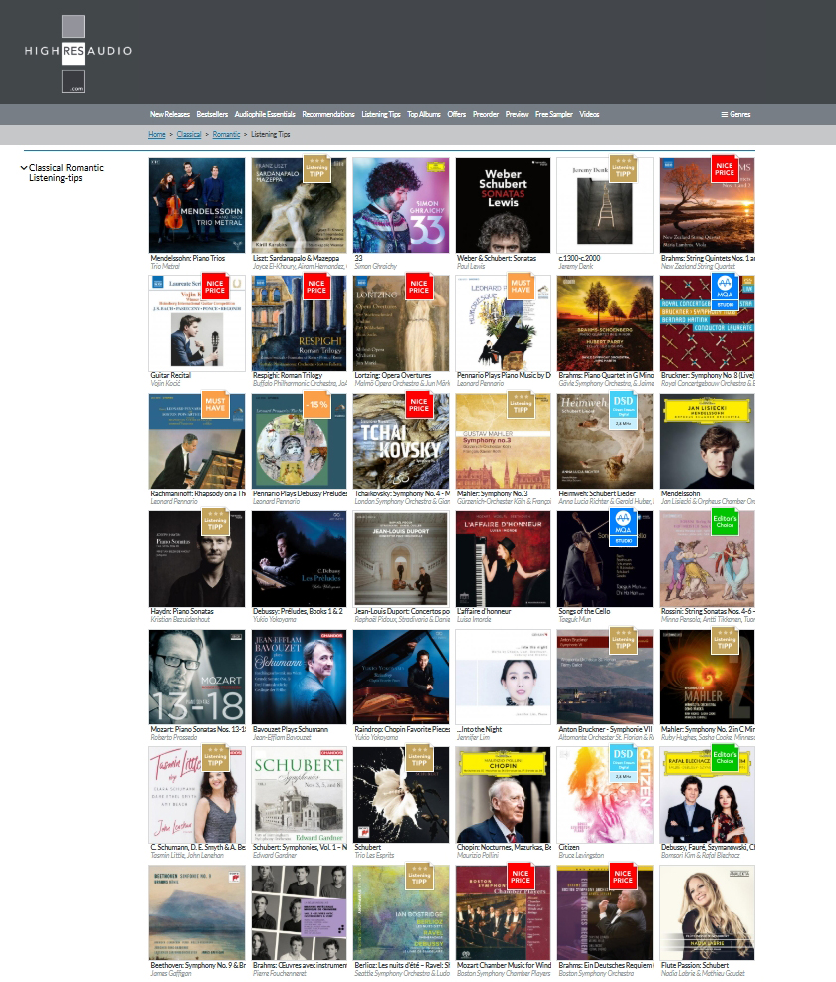This screenshot has width=836, height=982.
Task: Open the Mendelssohn Piano Trios album cover
Action: click(x=197, y=205)
